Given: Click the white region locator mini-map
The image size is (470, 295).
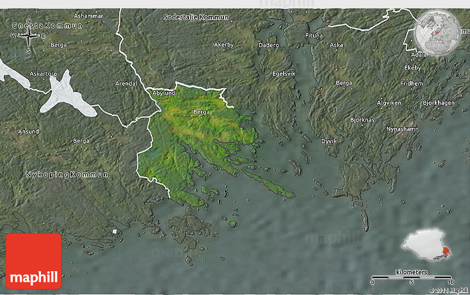Looking at the screenshot, I should (x=427, y=244).
